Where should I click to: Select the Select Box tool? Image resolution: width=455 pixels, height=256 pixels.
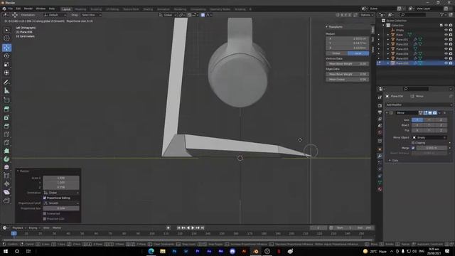(x=6, y=30)
